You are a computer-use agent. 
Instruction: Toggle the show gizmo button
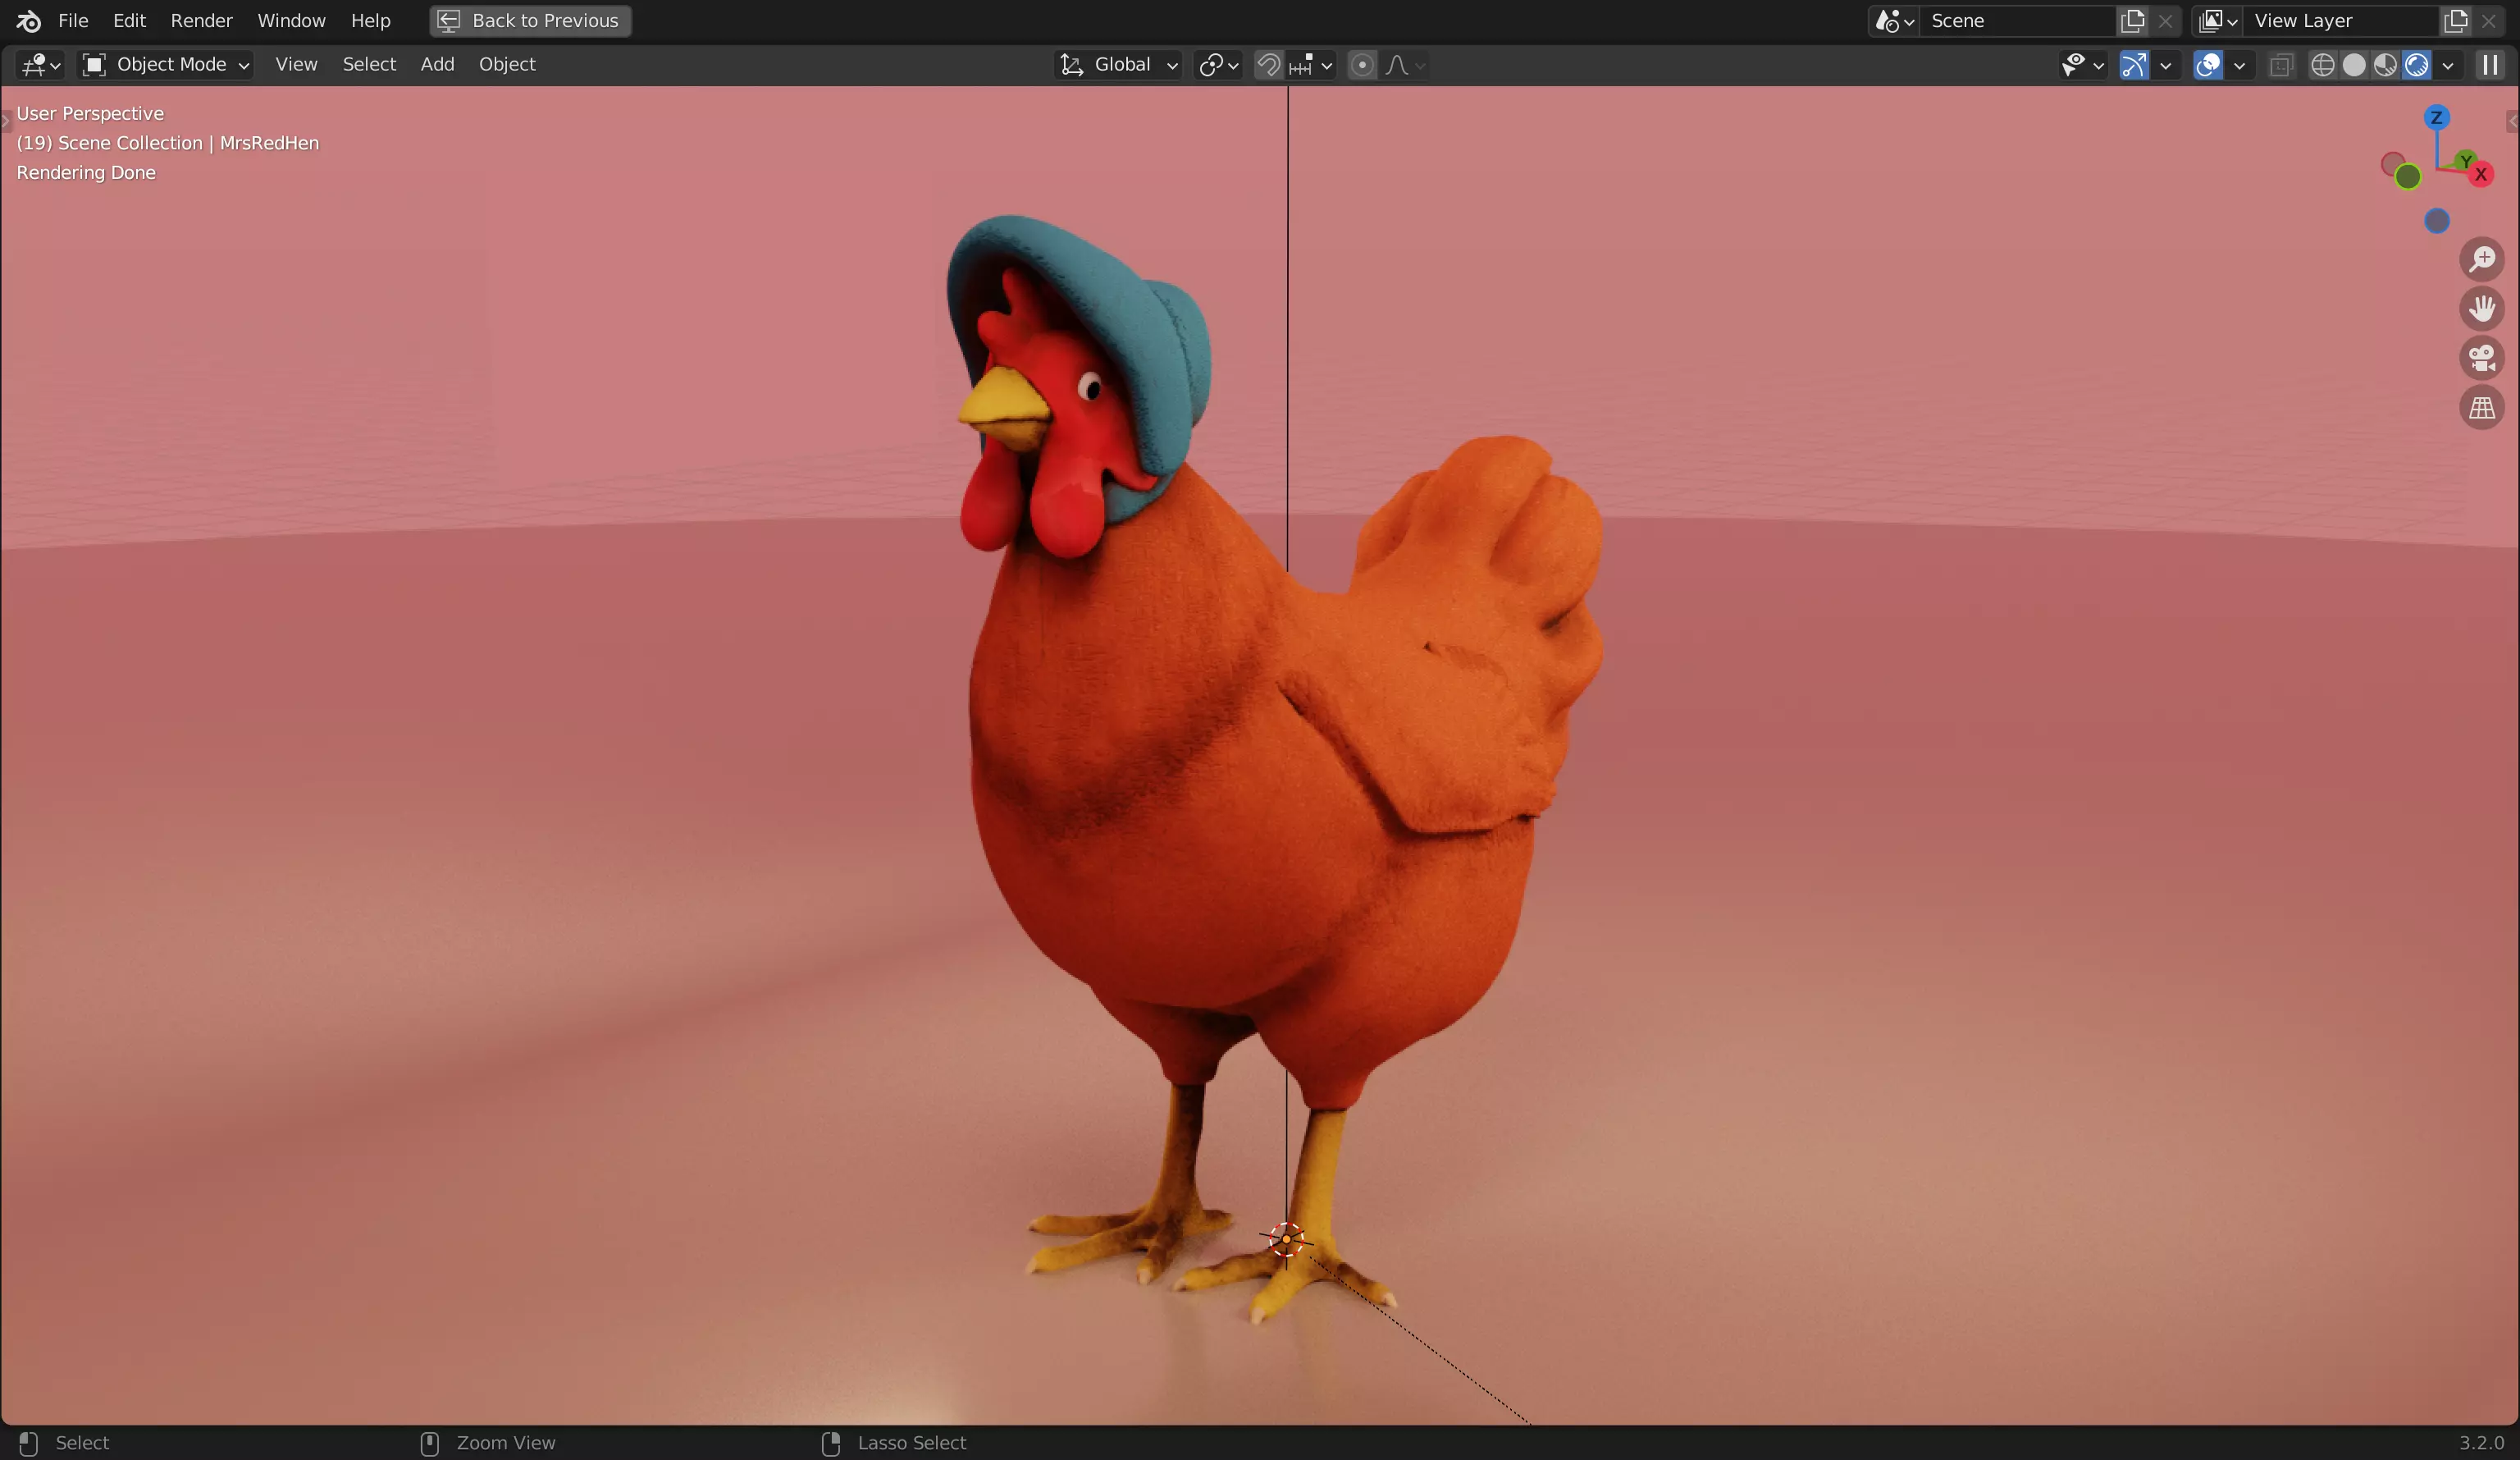pyautogui.click(x=2133, y=65)
